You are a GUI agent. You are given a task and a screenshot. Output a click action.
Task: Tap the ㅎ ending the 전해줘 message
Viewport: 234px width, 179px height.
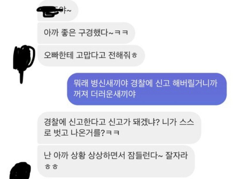[x=134, y=56]
